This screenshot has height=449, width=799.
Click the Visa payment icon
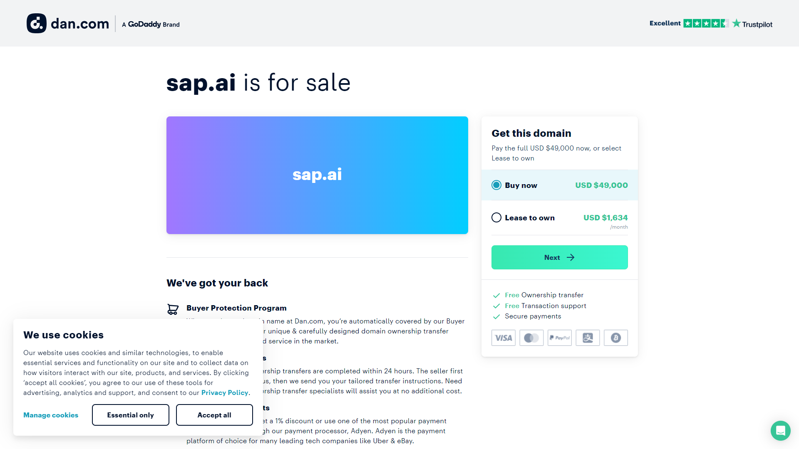pyautogui.click(x=503, y=338)
